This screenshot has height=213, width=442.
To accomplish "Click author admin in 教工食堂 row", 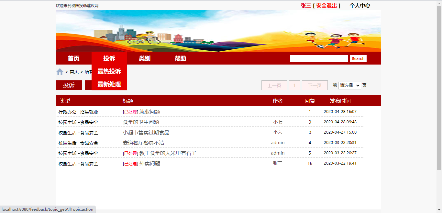I will pos(278,153).
